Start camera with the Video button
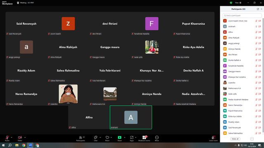The height and width of the screenshot is (148, 264). coord(20,138)
